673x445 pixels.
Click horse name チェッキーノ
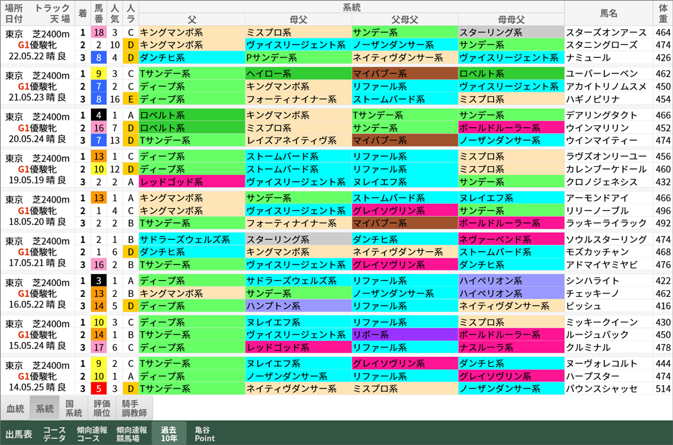(x=593, y=294)
